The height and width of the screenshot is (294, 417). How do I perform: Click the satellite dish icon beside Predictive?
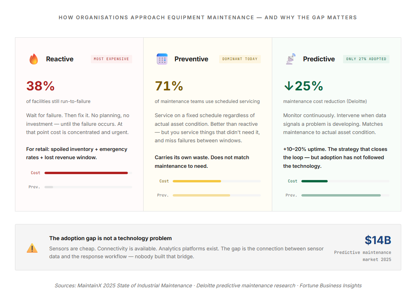click(x=291, y=59)
